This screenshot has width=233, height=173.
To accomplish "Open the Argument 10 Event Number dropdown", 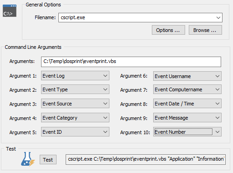I will click(x=187, y=132).
